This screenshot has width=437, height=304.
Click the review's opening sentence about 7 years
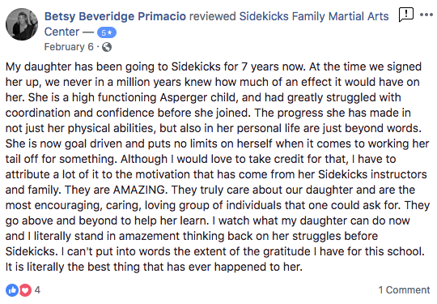click(x=156, y=67)
